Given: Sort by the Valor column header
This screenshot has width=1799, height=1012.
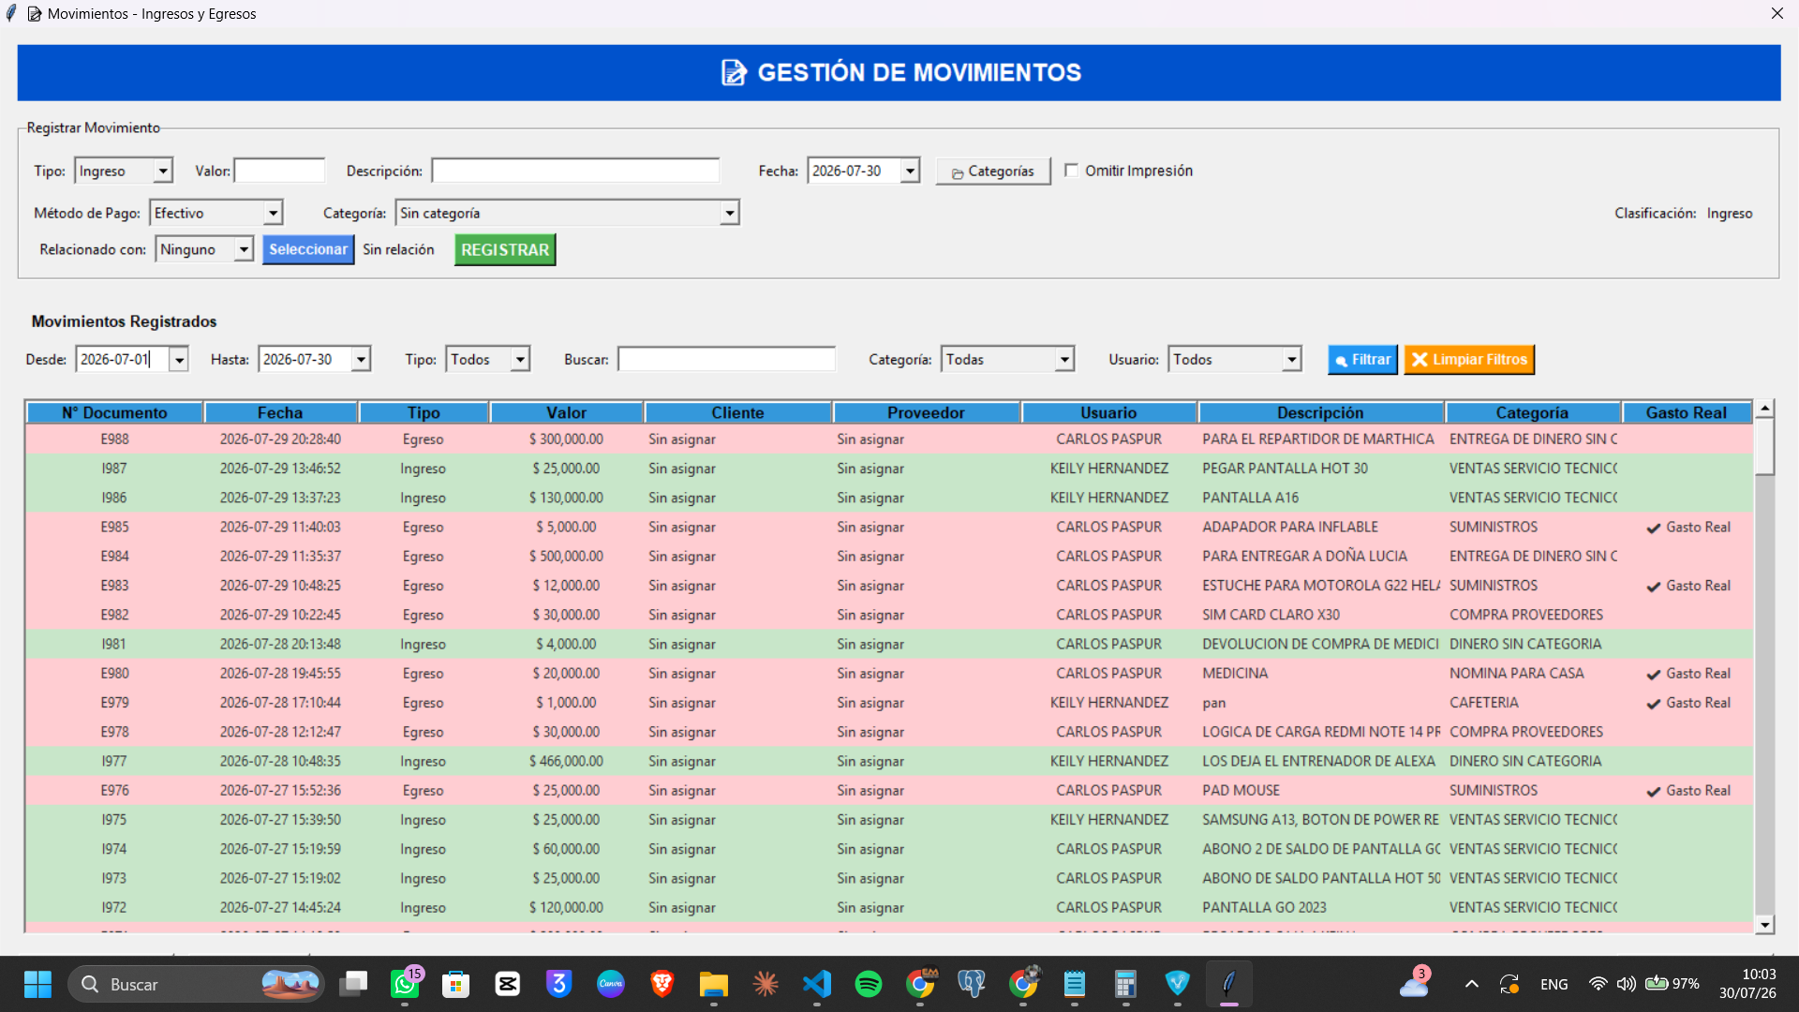Looking at the screenshot, I should point(567,413).
